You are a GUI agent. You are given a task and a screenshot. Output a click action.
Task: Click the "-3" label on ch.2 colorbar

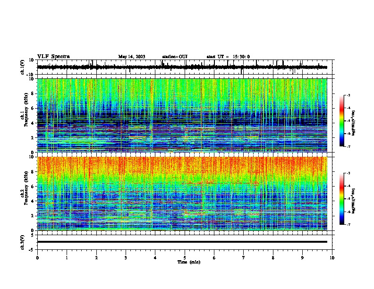[x=348, y=173]
